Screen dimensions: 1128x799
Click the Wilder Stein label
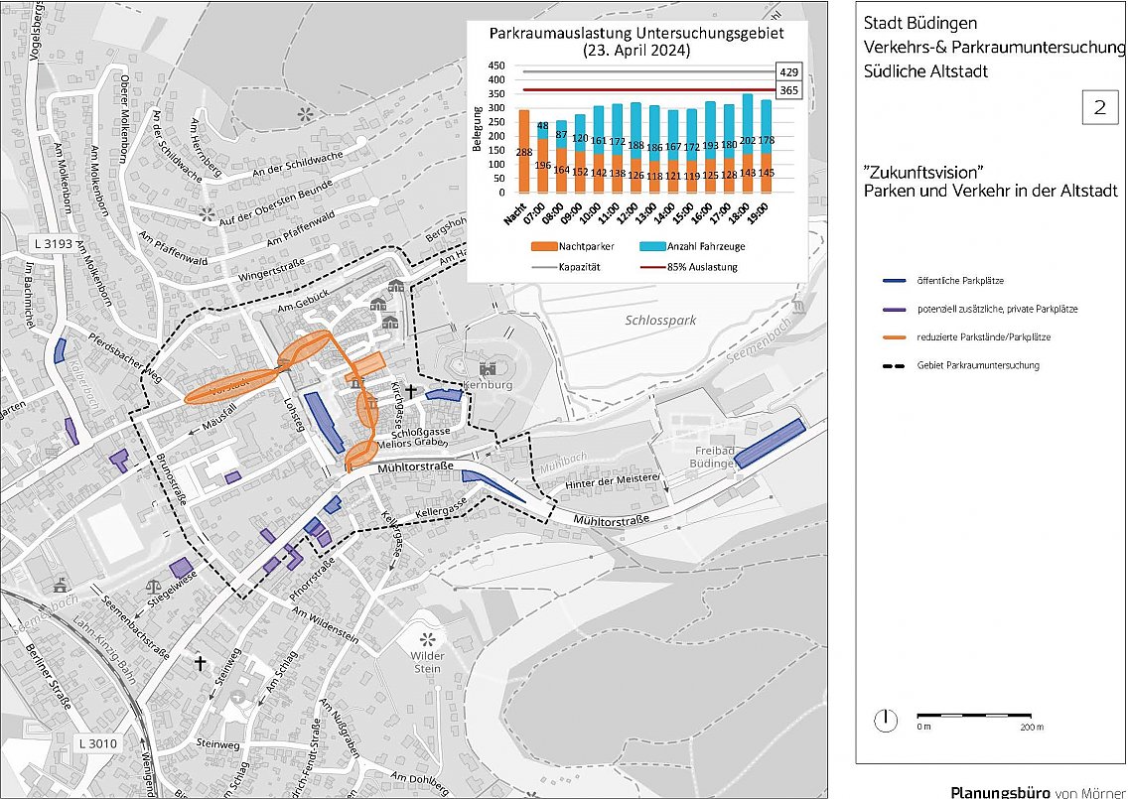427,662
